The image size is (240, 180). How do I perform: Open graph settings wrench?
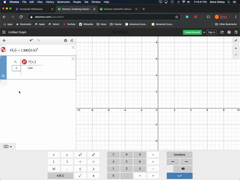(236, 40)
